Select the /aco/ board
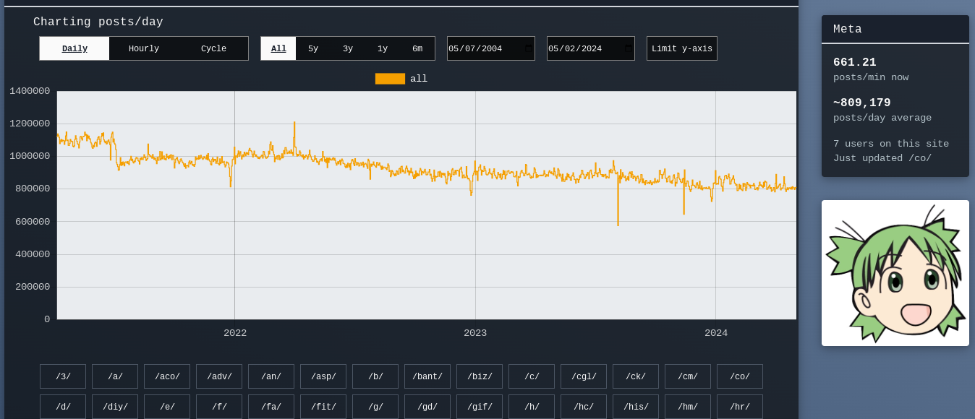975x419 pixels. [167, 376]
